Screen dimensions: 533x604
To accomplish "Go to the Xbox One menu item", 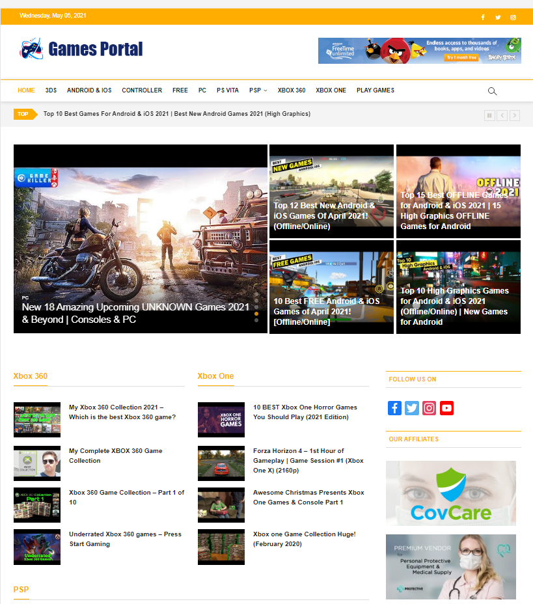I will point(331,90).
